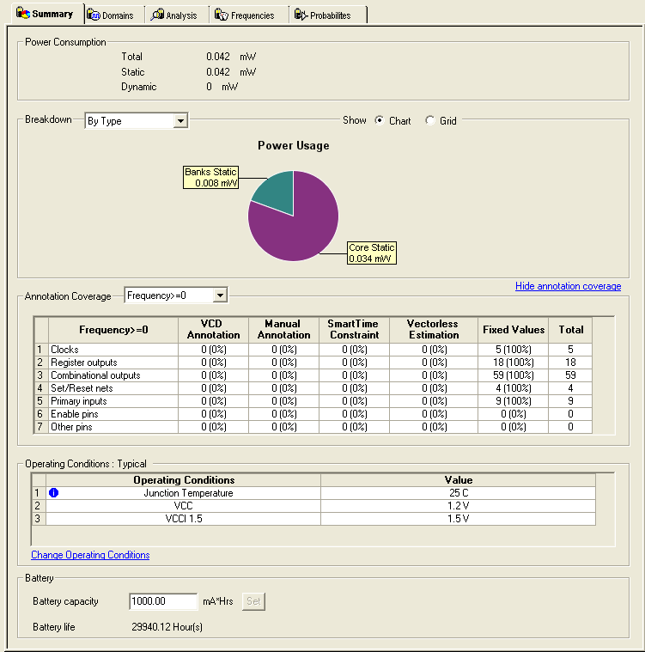
Task: Click the Junction Temperature info icon
Action: click(54, 493)
